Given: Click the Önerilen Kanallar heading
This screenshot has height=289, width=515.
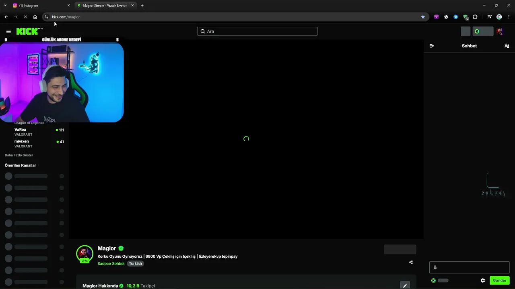Looking at the screenshot, I should (21, 165).
